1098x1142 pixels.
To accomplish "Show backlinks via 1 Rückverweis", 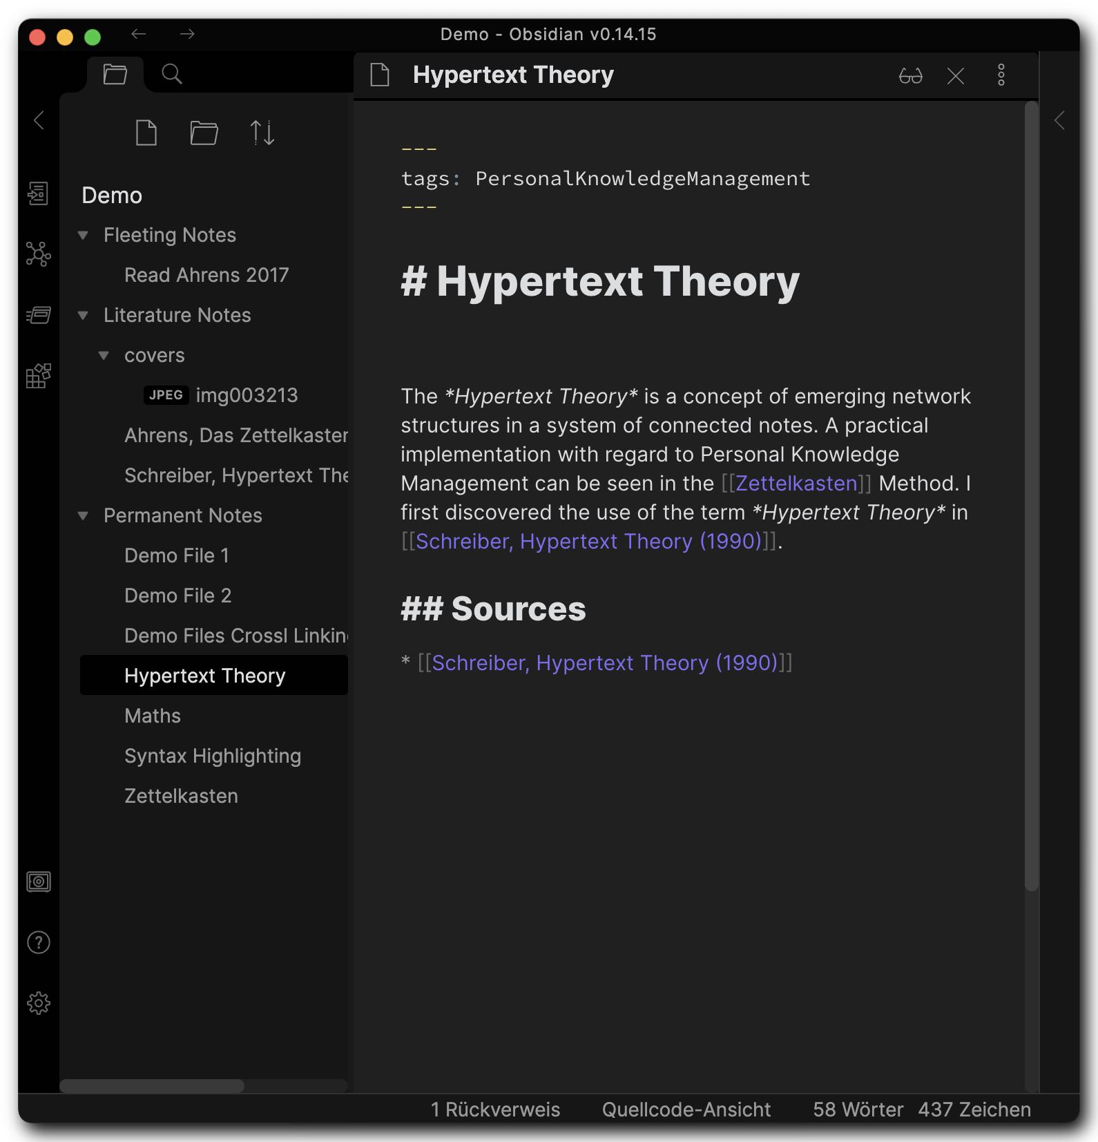I will click(x=495, y=1110).
